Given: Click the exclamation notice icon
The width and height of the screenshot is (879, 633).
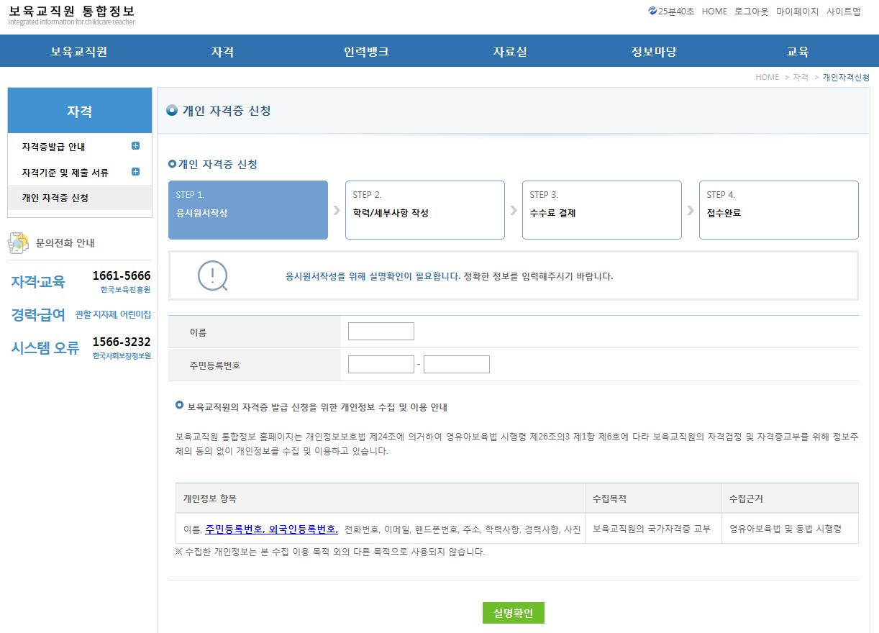Looking at the screenshot, I should click(213, 275).
